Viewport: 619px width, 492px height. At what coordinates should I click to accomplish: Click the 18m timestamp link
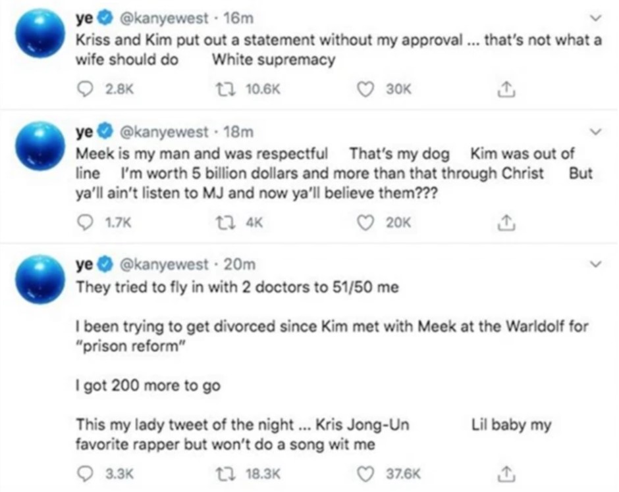(x=238, y=132)
